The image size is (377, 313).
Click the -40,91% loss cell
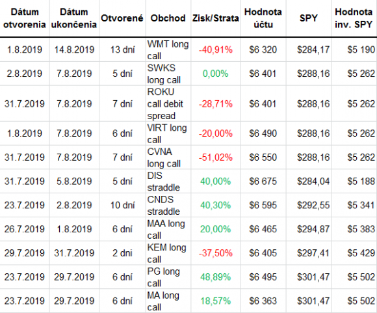216,50
